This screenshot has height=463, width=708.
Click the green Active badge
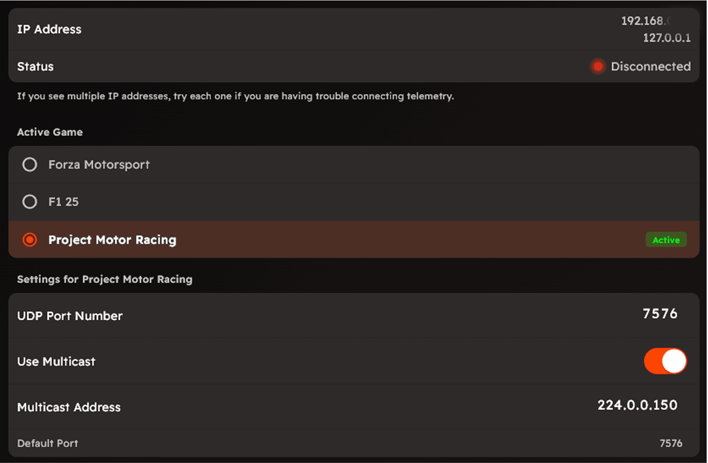click(666, 240)
